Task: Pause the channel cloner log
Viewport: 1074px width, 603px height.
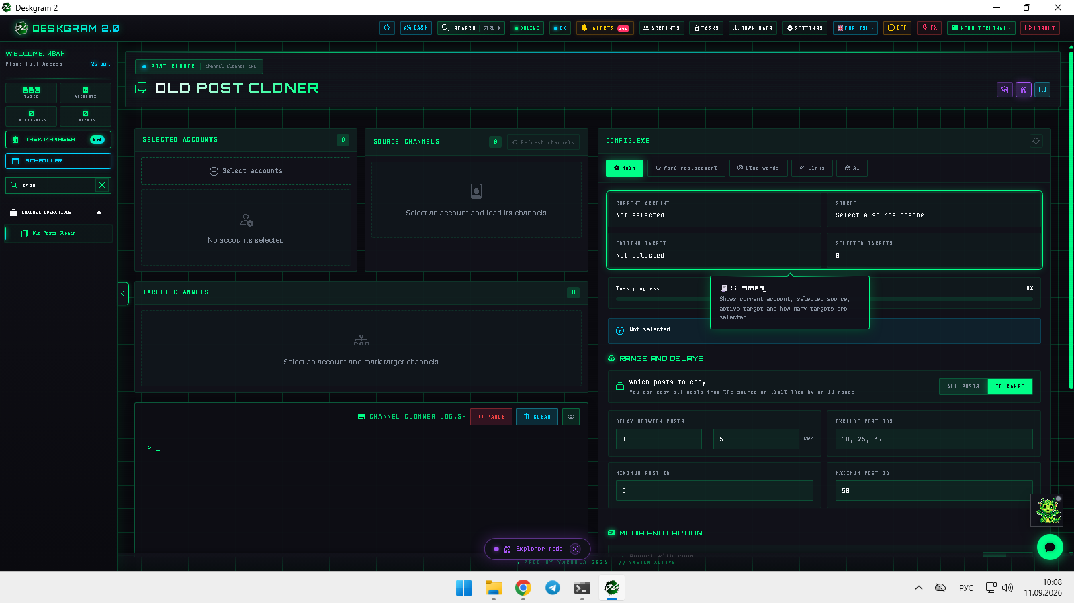Action: click(492, 417)
